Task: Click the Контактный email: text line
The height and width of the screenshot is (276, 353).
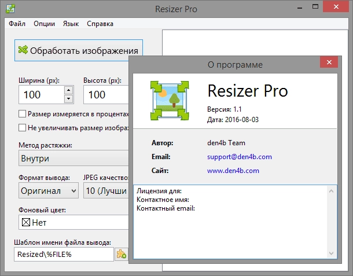Action: [166, 208]
